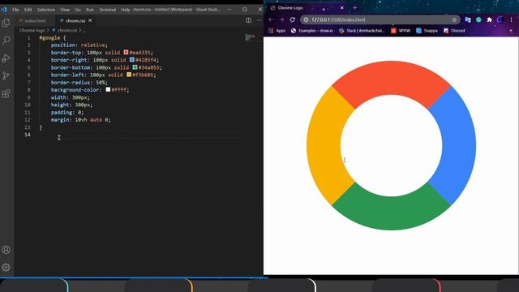The image size is (519, 292).
Task: Go back in the Chrome browser
Action: [x=271, y=19]
